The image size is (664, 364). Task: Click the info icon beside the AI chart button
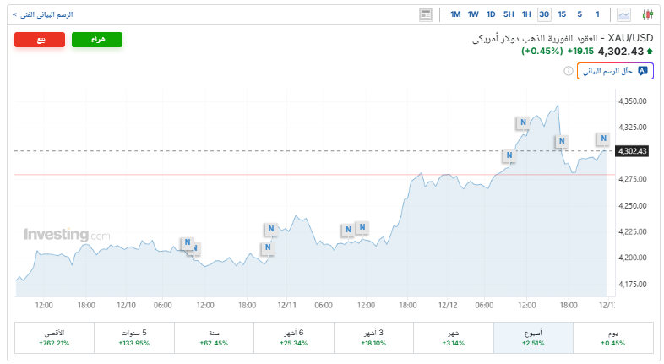568,72
